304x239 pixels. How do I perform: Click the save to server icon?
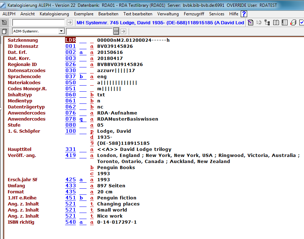(x=293, y=22)
